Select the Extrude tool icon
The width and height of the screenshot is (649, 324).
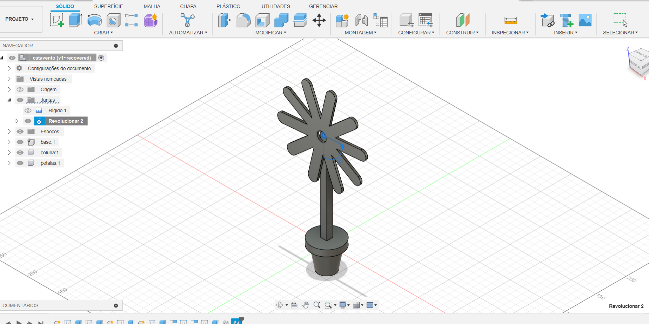75,20
